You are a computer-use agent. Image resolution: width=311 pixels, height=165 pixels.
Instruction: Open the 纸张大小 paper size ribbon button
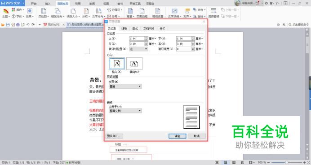pos(73,13)
